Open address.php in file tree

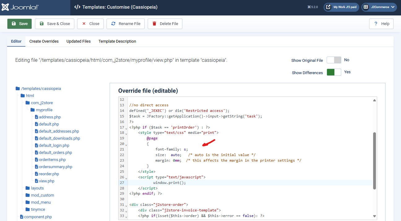[x=48, y=117]
